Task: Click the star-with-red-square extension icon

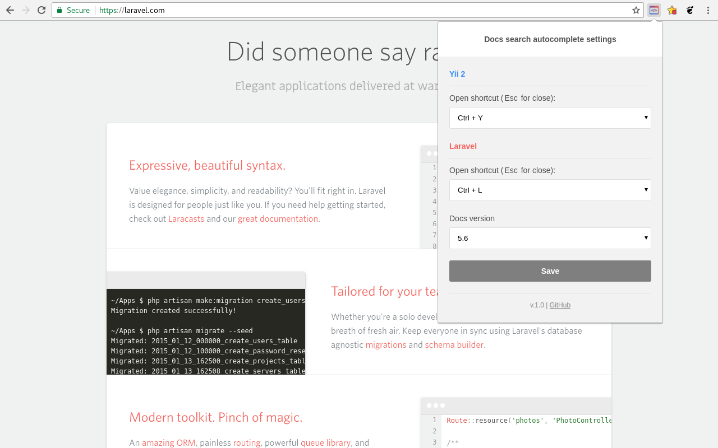Action: pyautogui.click(x=671, y=10)
